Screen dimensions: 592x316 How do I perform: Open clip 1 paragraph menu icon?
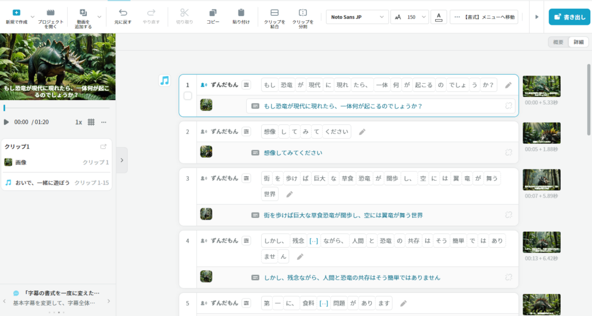(246, 85)
